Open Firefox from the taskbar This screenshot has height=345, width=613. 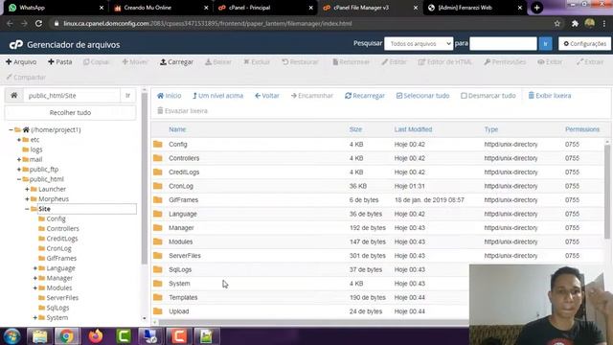coord(96,336)
